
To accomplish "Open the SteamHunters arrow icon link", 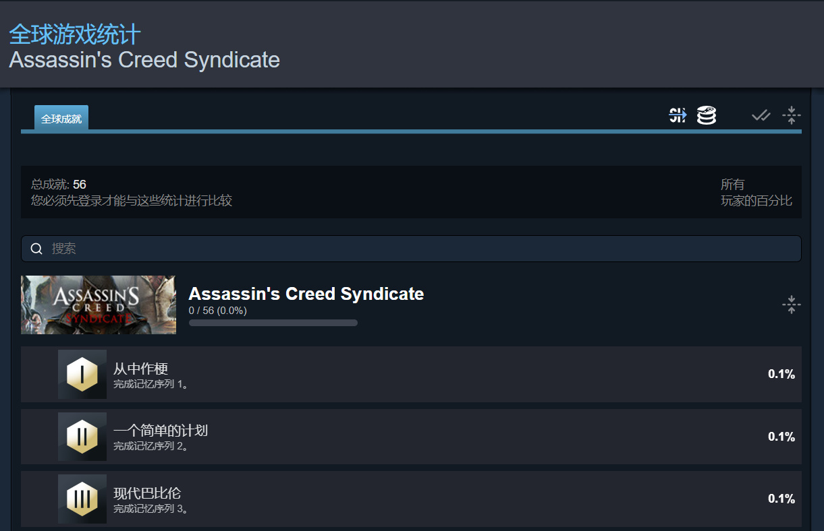I will coord(678,115).
